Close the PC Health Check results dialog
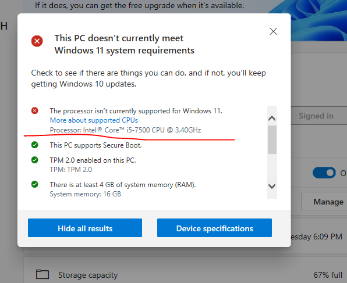 click(273, 31)
